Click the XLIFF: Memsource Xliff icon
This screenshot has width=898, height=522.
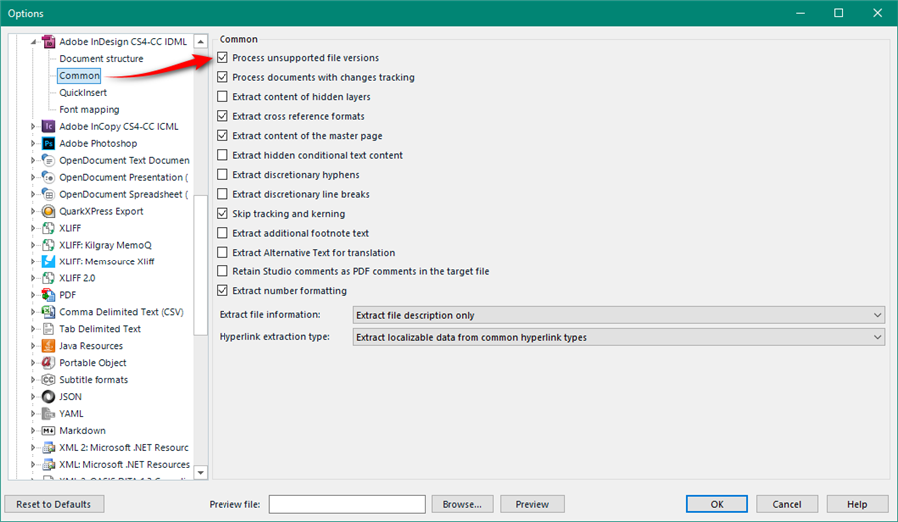coord(48,261)
